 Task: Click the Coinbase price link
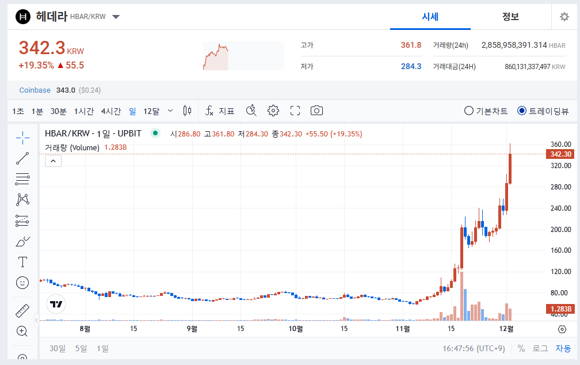pyautogui.click(x=35, y=90)
